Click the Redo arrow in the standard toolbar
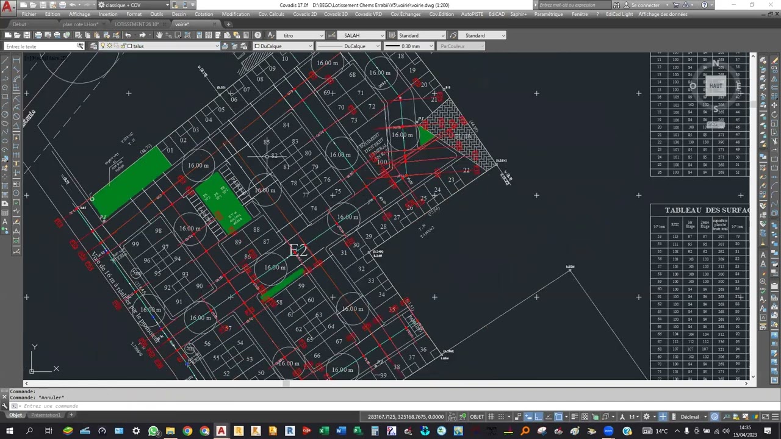 click(x=142, y=35)
